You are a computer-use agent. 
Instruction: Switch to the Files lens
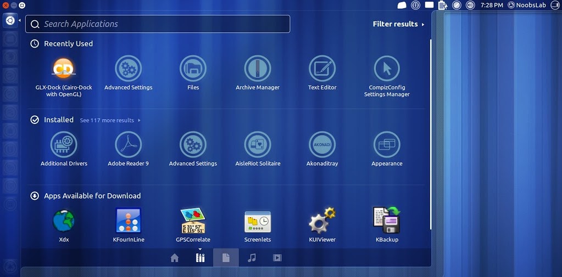pos(226,258)
